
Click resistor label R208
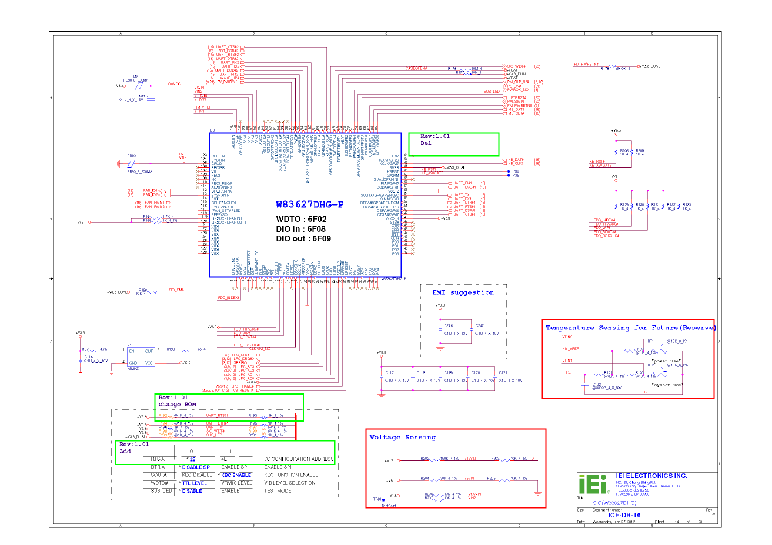(x=624, y=151)
